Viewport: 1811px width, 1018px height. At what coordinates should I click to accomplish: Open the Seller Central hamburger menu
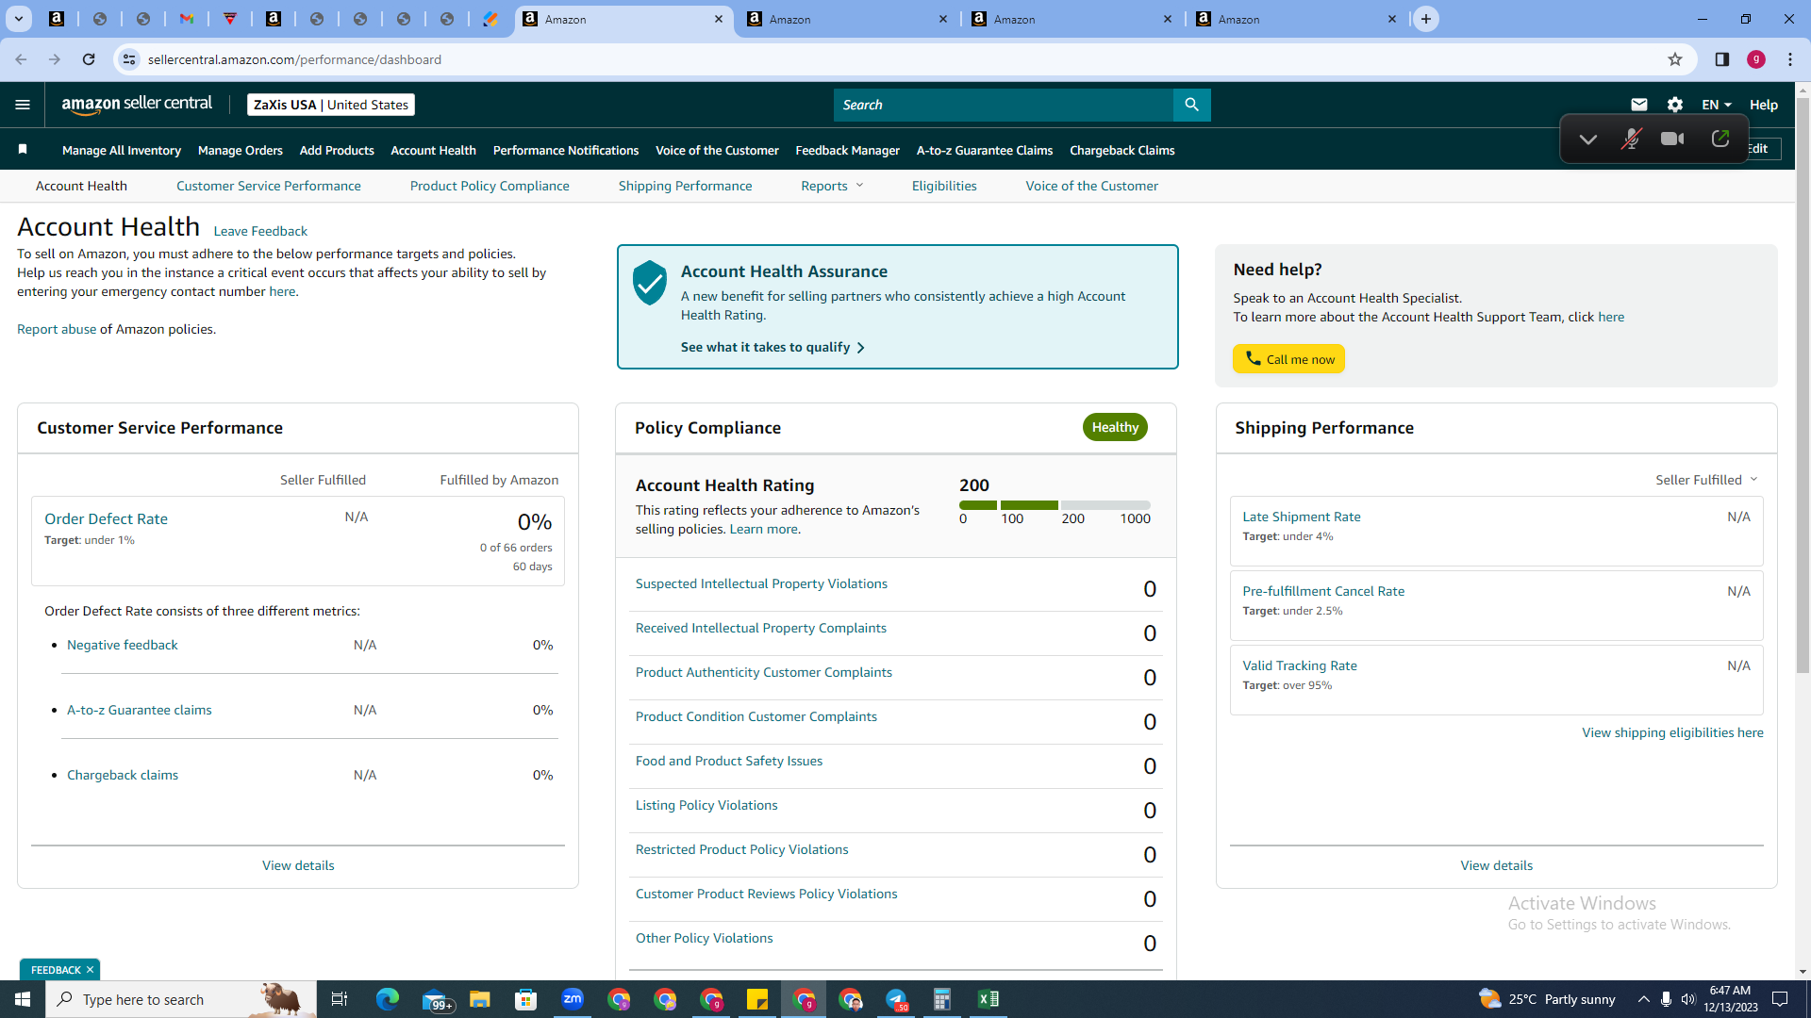click(x=23, y=105)
